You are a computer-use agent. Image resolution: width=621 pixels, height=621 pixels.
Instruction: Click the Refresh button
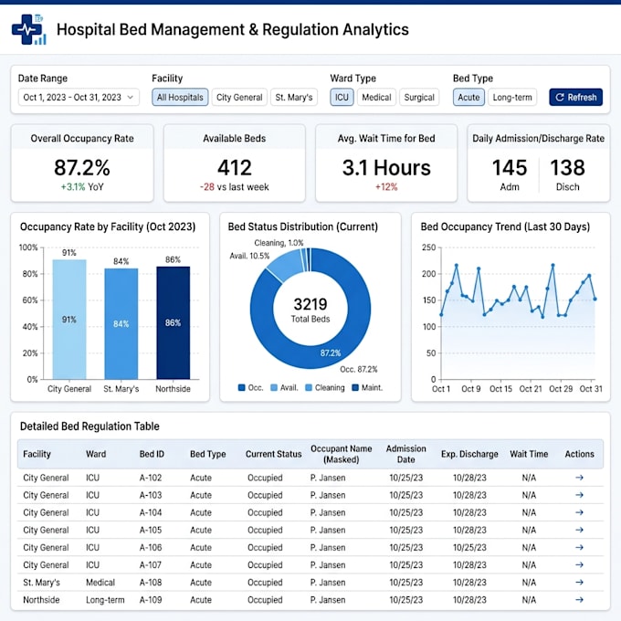[575, 97]
